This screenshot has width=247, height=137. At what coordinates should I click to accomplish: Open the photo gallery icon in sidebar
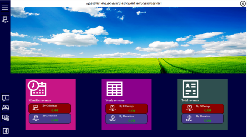5,118
